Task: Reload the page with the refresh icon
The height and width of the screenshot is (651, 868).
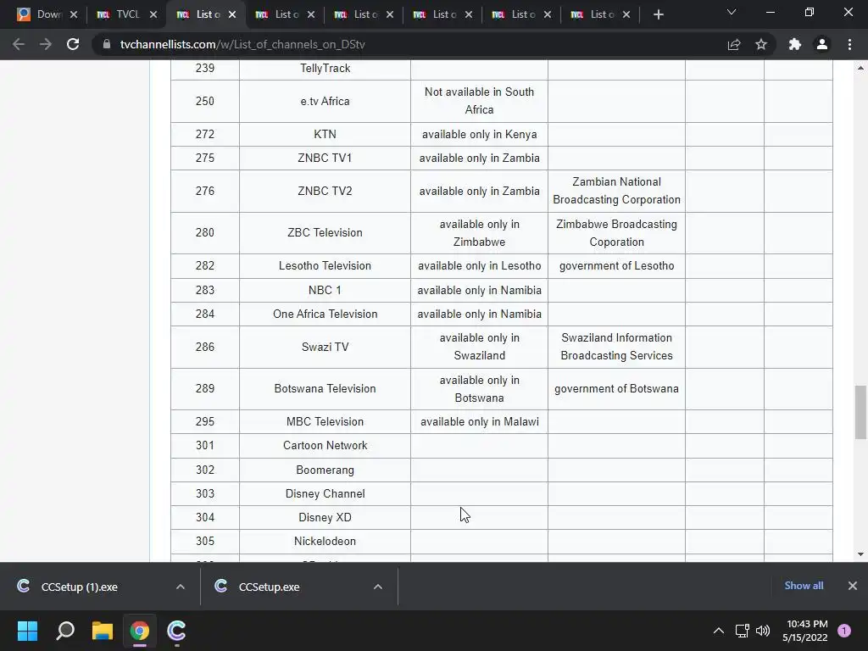Action: 73,44
